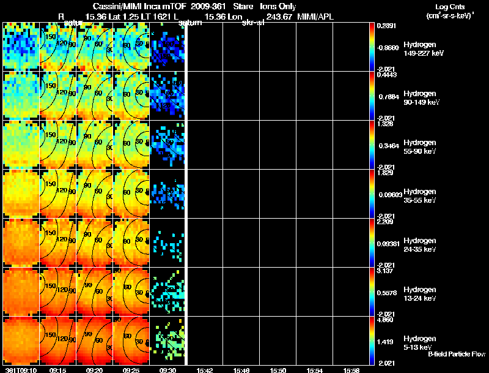Click the 'Ions Only' label in the title
The image size is (489, 373).
pyautogui.click(x=278, y=7)
